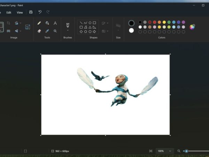Click the zoom slider handle
The width and height of the screenshot is (209, 157).
[x=186, y=151]
